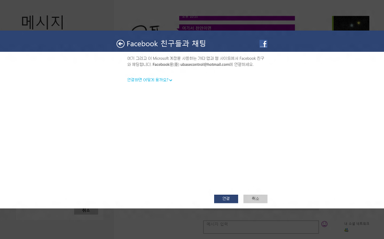This screenshot has height=239, width=384.
Task: Select the purple 여기서 천안이면 message bubble
Action: (237, 28)
